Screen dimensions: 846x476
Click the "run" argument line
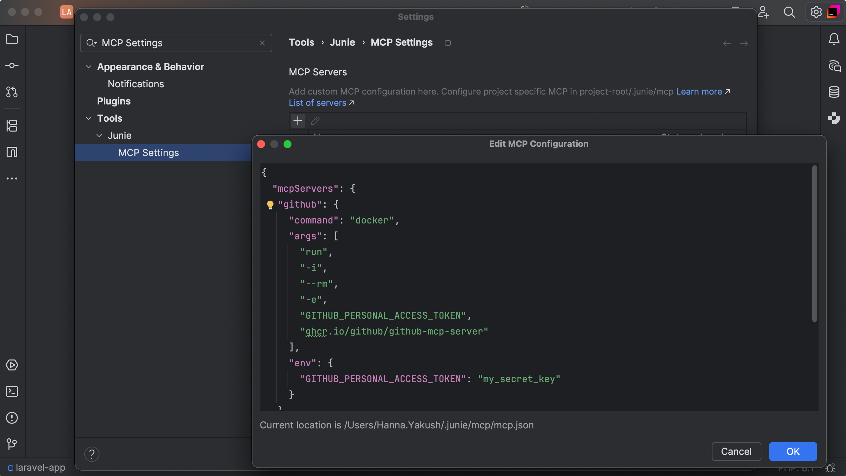pos(314,252)
